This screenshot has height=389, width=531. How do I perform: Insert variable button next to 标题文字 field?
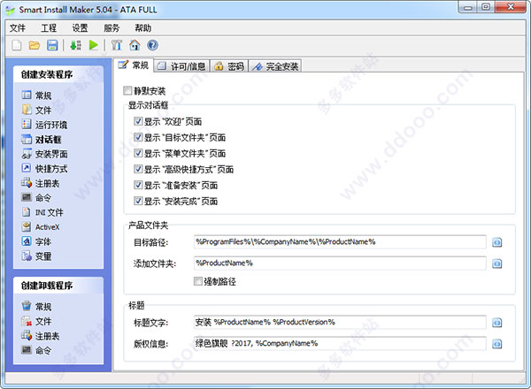(496, 323)
